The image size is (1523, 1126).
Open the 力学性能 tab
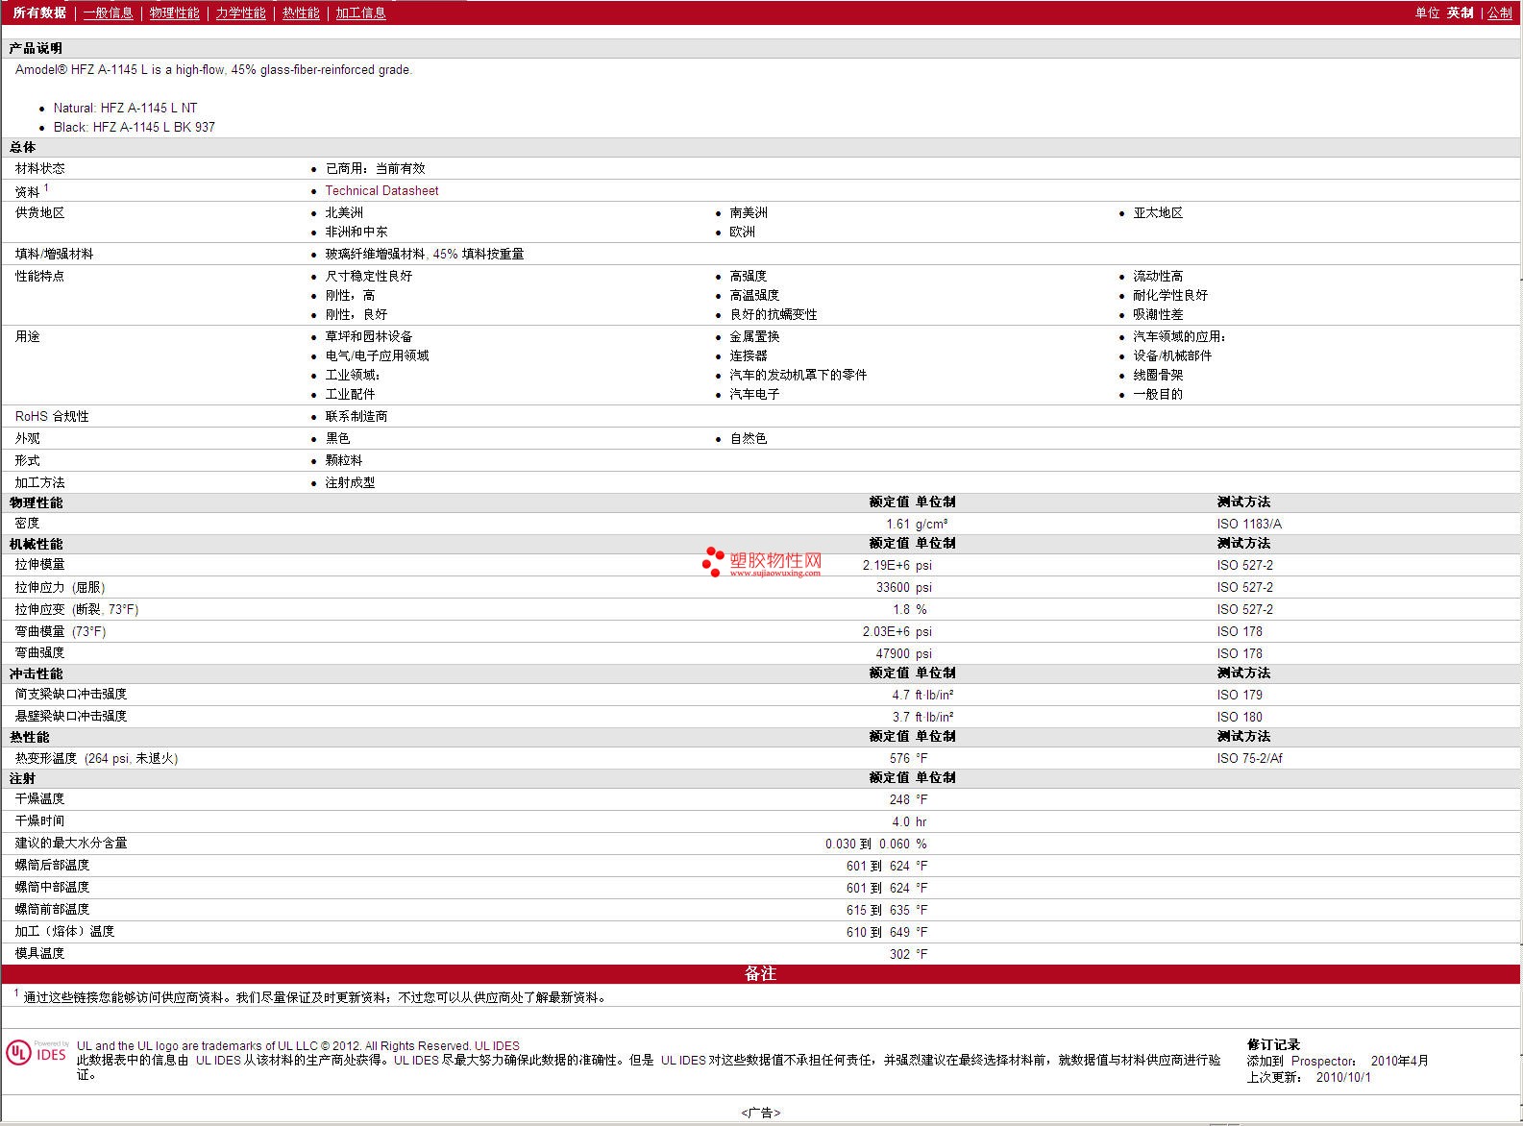[240, 12]
